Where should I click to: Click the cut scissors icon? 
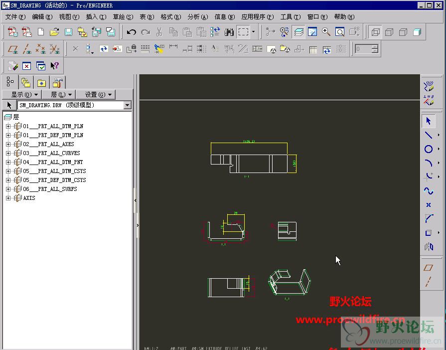pos(159,32)
